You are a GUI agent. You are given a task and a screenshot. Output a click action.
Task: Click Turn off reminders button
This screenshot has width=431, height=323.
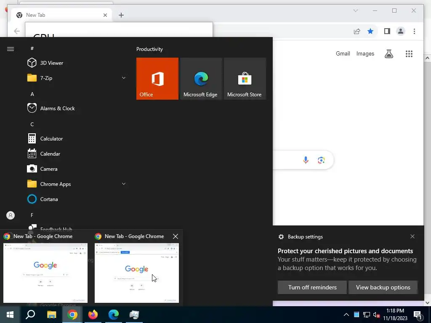tap(312, 287)
